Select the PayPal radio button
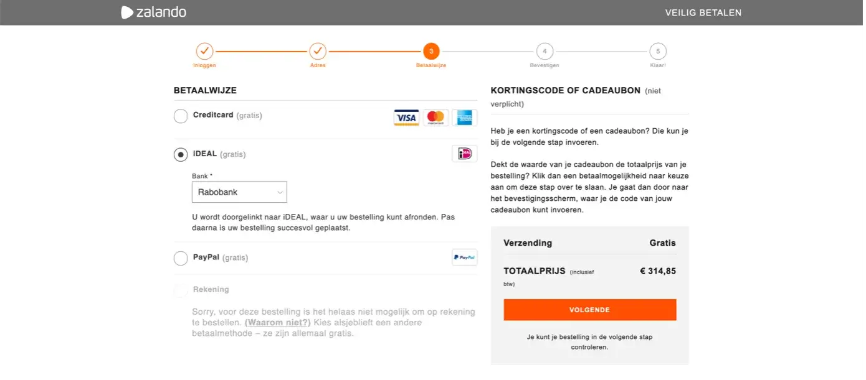 pyautogui.click(x=181, y=258)
